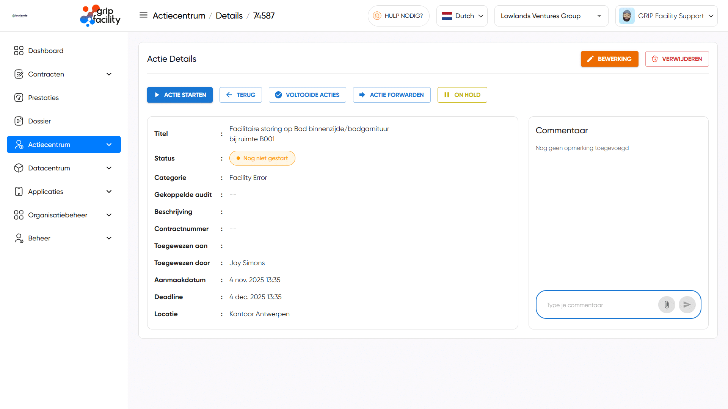Open the Organisatiebeheer menu item

58,215
